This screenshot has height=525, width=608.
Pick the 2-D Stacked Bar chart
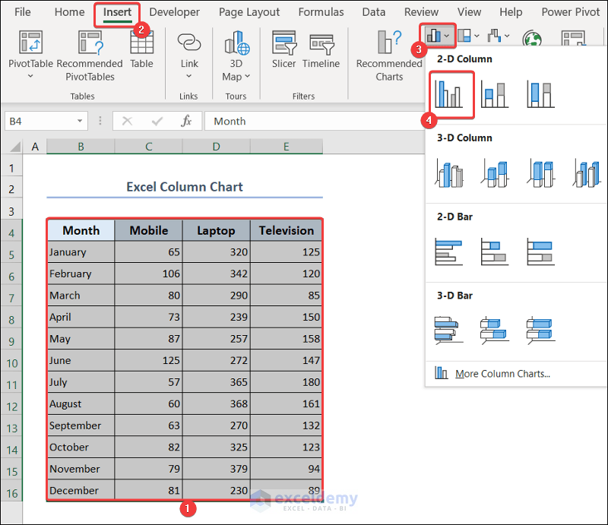[x=495, y=251]
